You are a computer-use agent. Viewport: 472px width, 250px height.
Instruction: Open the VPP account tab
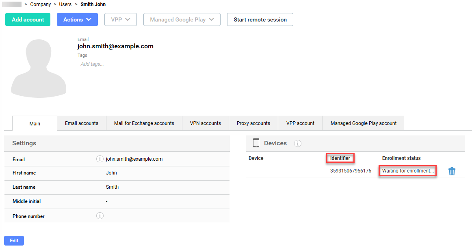300,123
